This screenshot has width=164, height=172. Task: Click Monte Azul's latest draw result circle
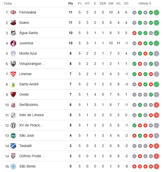tap(156, 53)
